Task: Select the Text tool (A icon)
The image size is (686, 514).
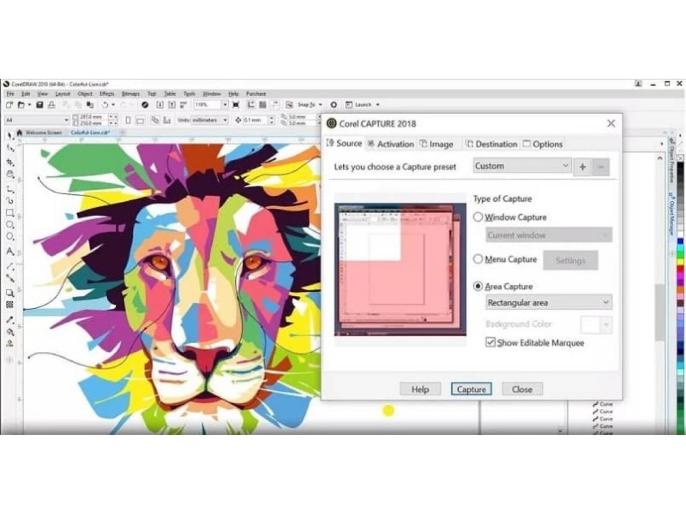Action: tap(10, 251)
